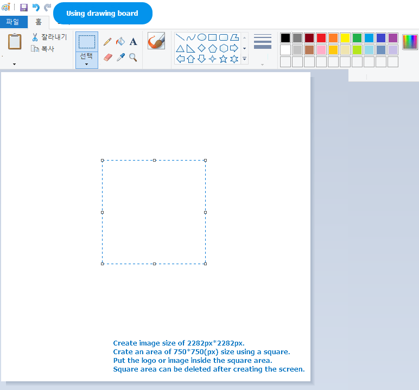419x390 pixels.
Task: Pick the Eraser tool
Action: (107, 57)
